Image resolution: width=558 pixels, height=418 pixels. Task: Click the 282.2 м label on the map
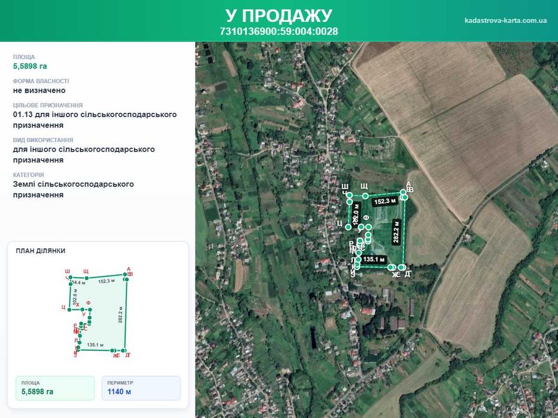(396, 232)
